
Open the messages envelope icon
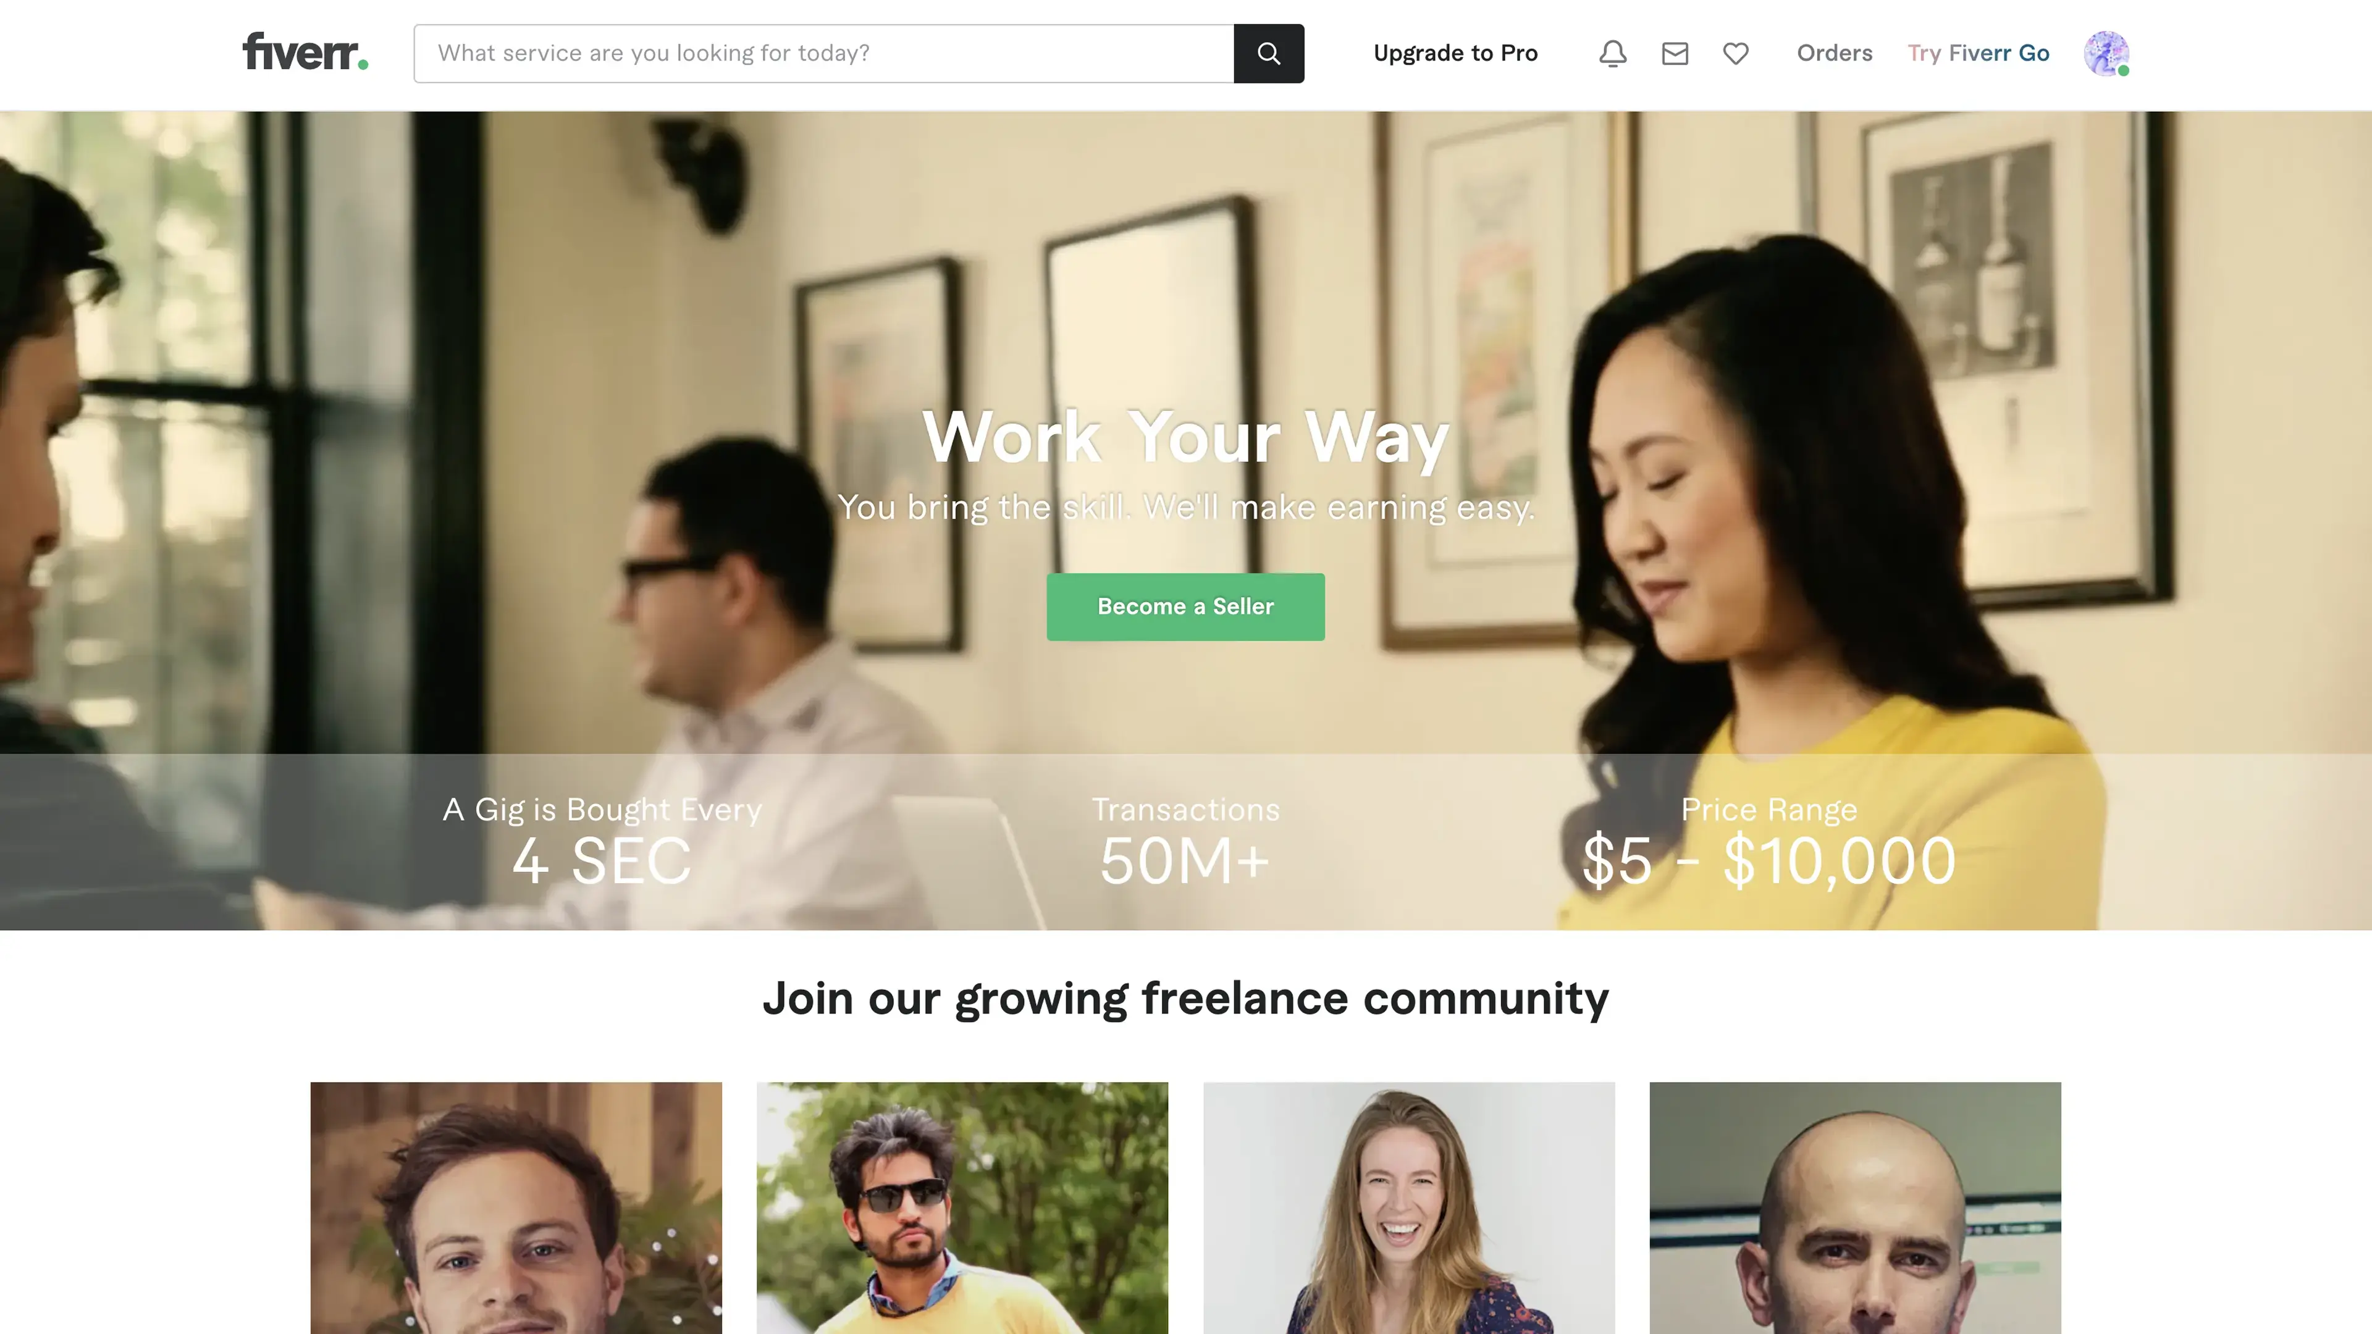[1675, 53]
